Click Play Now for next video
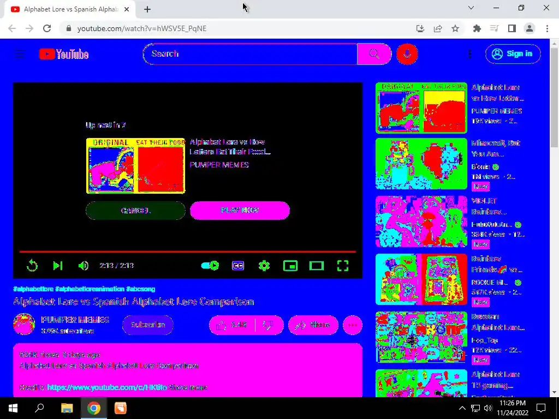 coord(240,210)
